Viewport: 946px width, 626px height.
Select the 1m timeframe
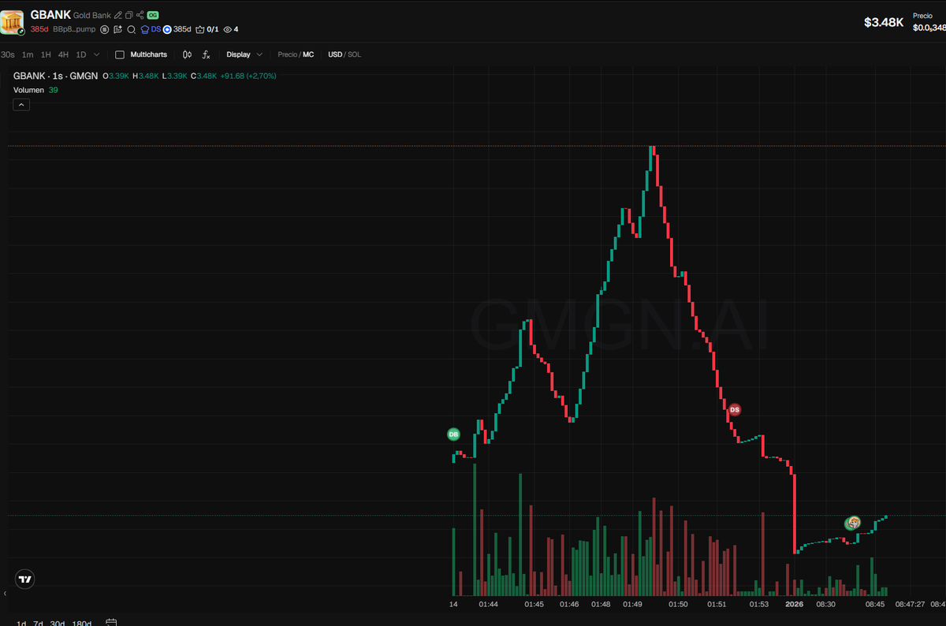click(x=28, y=54)
